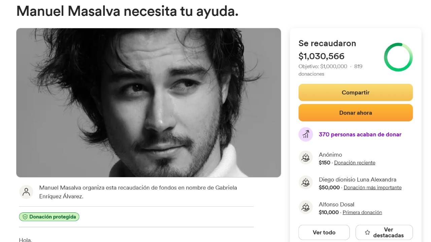Image resolution: width=431 pixels, height=242 pixels.
Task: Click the shield icon in Donación protegida badge
Action: click(25, 217)
